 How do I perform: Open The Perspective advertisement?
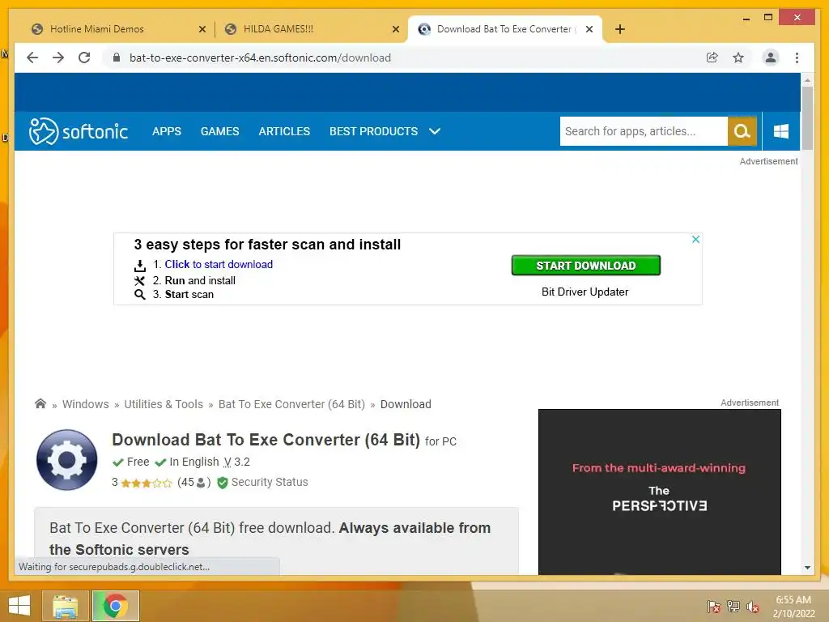click(659, 492)
